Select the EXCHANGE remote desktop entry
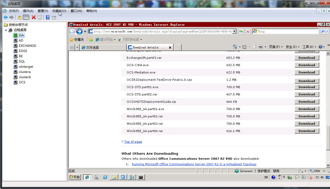 click(27, 46)
